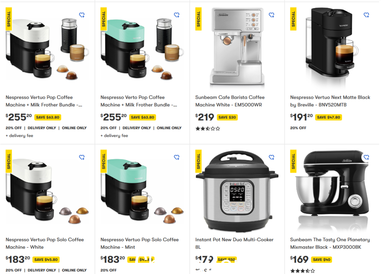Viewport: 381px width, 274px height.
Task: Open Nespresso Vertuo Pop Solo Mint title
Action: coord(139,243)
